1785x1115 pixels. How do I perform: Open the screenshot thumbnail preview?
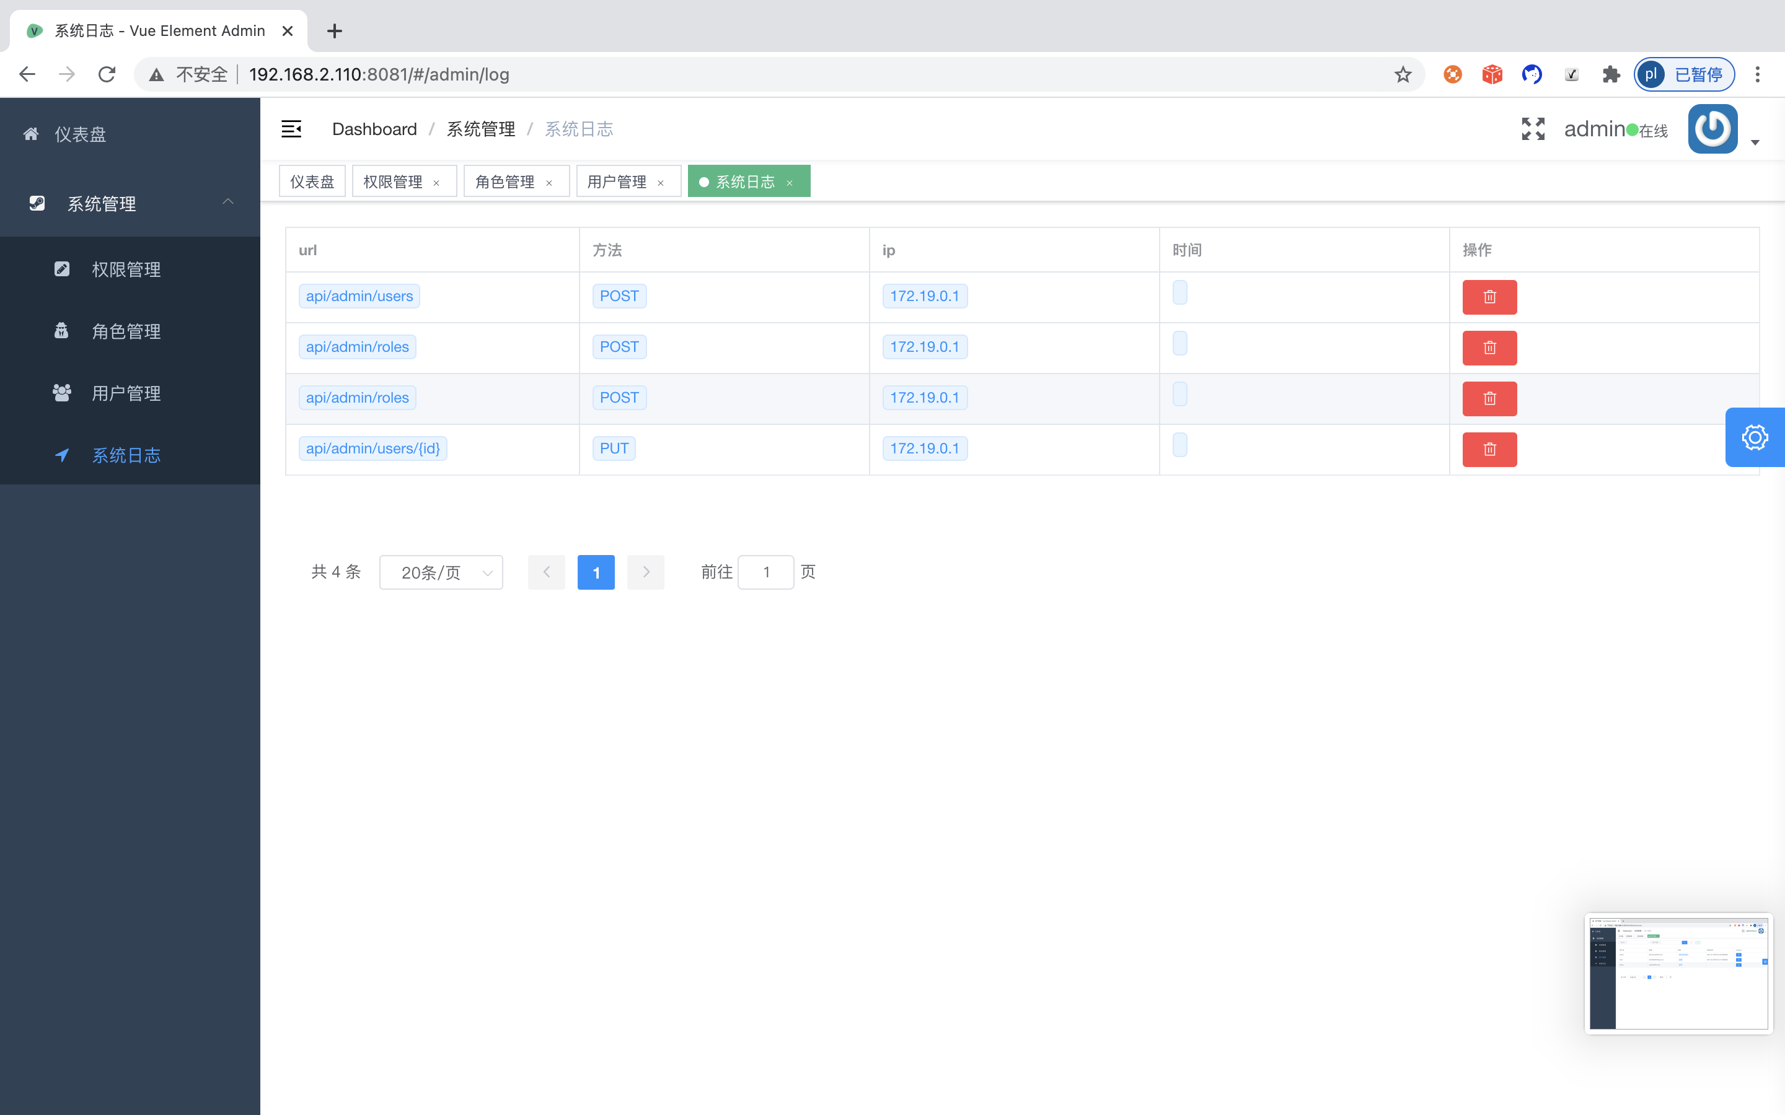coord(1678,973)
